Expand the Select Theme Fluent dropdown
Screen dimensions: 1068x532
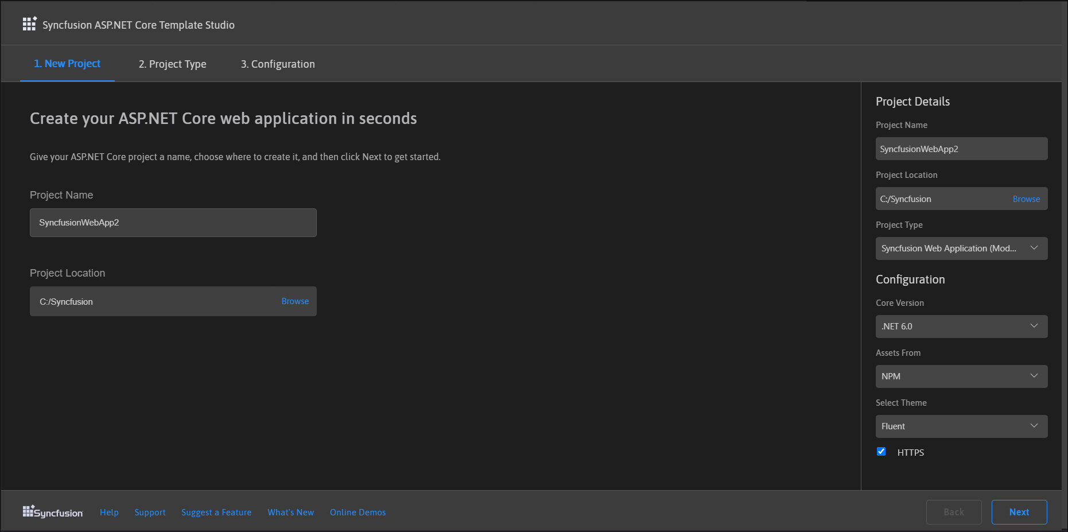tap(961, 426)
